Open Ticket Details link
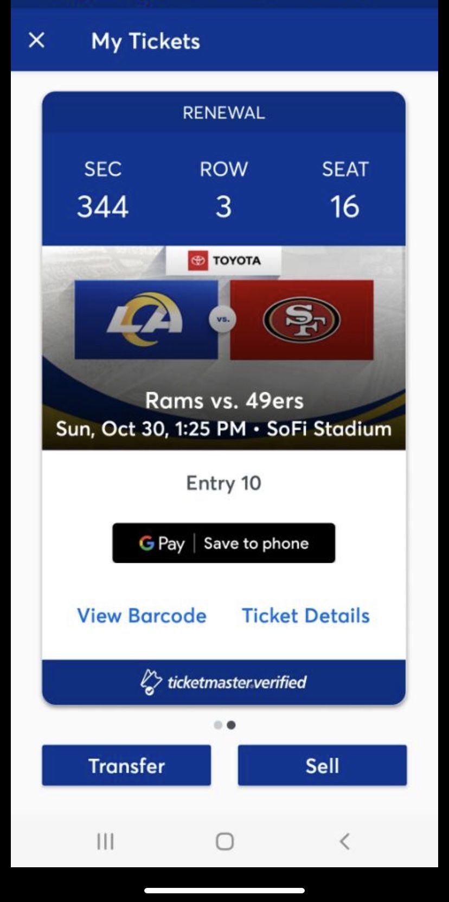449x902 pixels. [x=306, y=615]
